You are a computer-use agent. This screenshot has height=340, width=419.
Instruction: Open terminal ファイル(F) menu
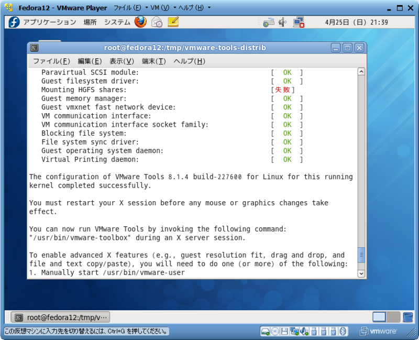tap(51, 61)
